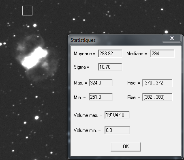Click the "Volume max. =" label
The image size is (184, 160).
tap(88, 115)
